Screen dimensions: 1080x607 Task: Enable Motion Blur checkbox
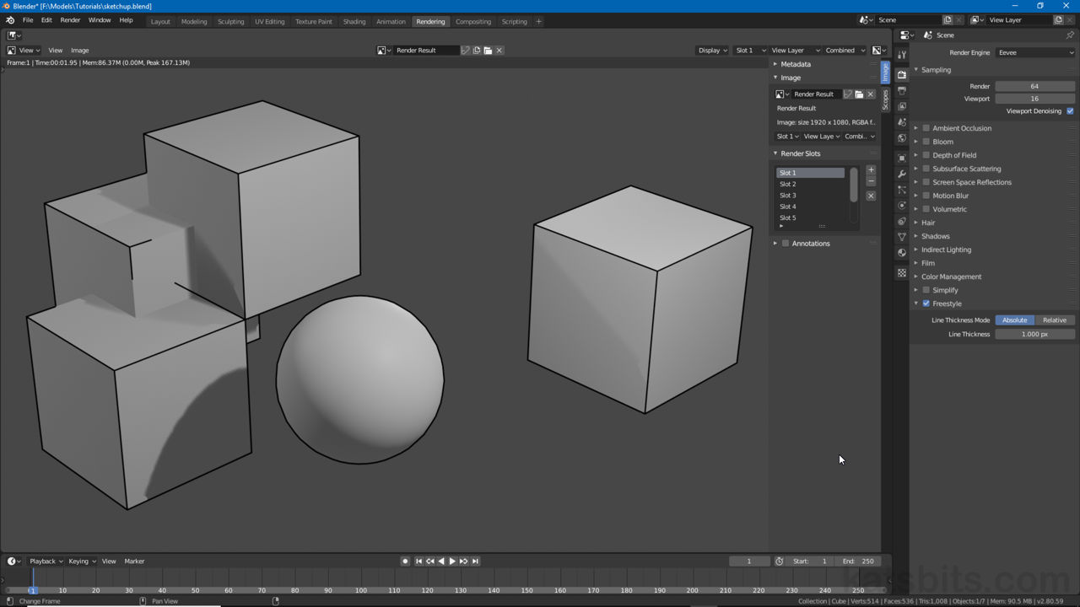(926, 196)
